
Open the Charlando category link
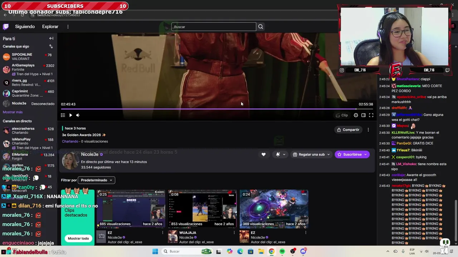[x=70, y=141]
